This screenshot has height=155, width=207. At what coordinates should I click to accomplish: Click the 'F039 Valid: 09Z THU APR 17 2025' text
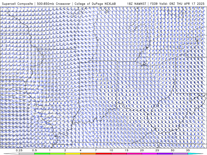click(177, 4)
